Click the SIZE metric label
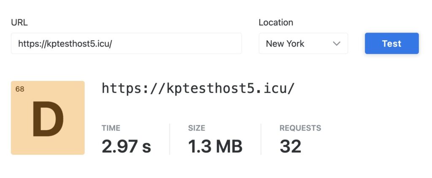This screenshot has width=432, height=178. coord(197,128)
